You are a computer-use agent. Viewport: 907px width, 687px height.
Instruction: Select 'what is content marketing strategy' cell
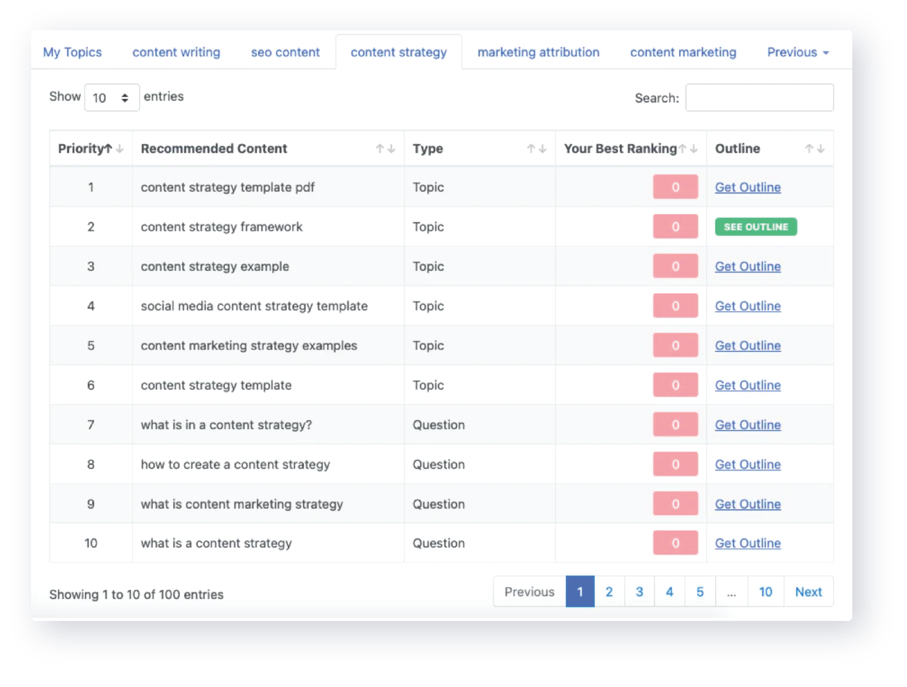tap(268, 504)
